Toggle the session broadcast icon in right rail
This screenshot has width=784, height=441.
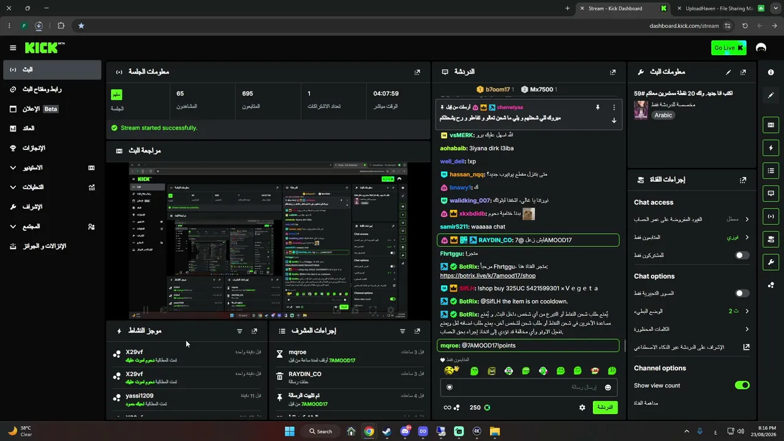click(x=771, y=216)
